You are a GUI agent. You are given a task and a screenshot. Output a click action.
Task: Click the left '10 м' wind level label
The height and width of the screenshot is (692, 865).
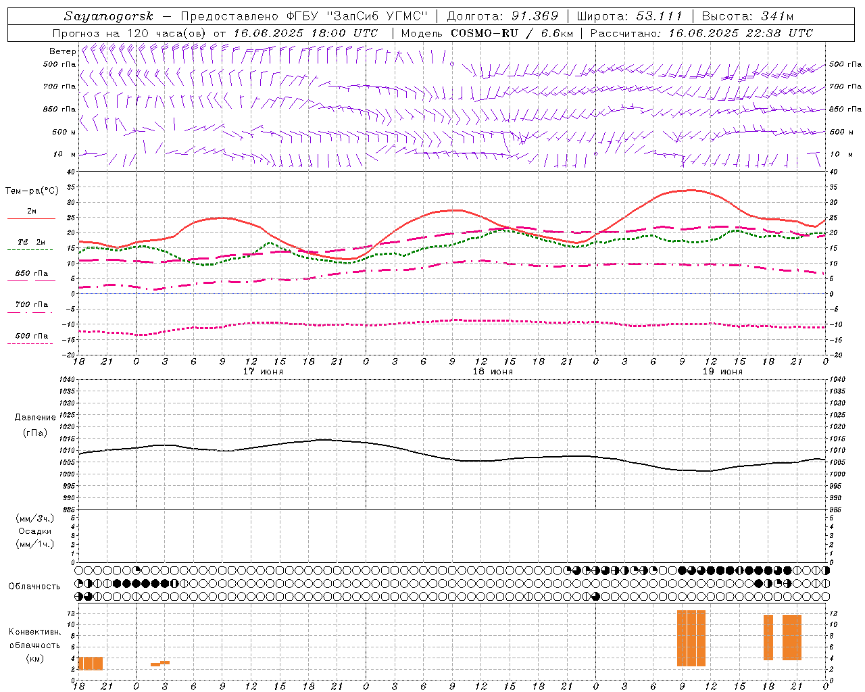(65, 154)
